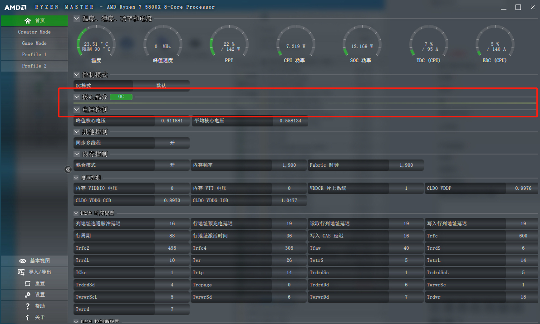
Task: Click the home icon in sidebar
Action: point(28,21)
